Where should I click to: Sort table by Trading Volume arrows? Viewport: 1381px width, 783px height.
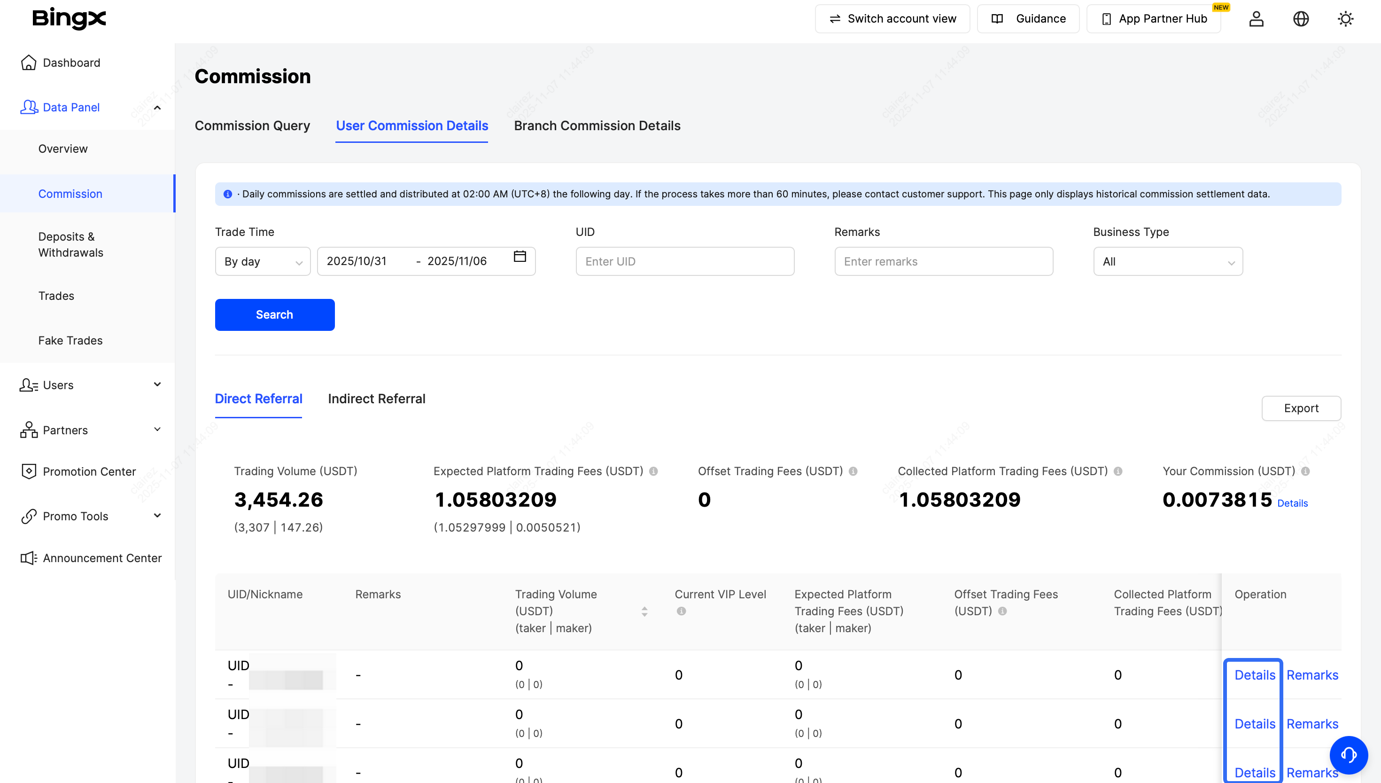coord(644,611)
